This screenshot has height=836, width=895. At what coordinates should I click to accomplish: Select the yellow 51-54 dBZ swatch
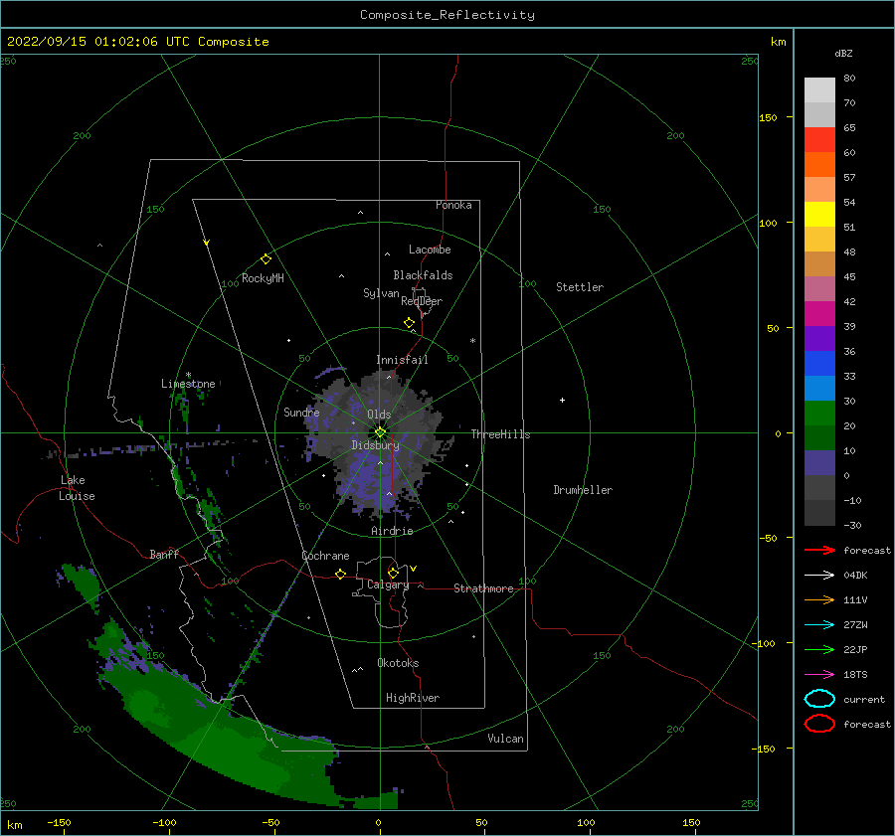[x=819, y=215]
